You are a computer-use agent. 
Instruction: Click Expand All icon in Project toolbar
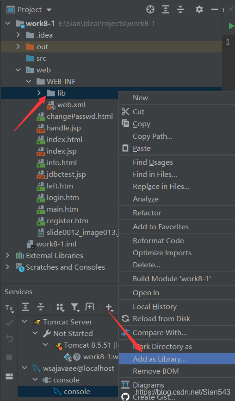click(x=166, y=9)
